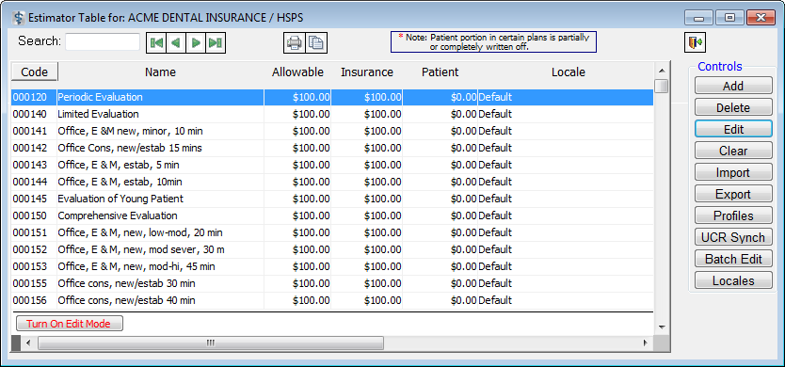Open Profiles from Controls
The image size is (785, 367).
tap(733, 215)
